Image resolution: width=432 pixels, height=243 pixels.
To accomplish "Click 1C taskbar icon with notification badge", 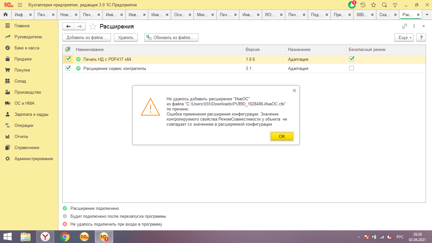I will tap(104, 237).
